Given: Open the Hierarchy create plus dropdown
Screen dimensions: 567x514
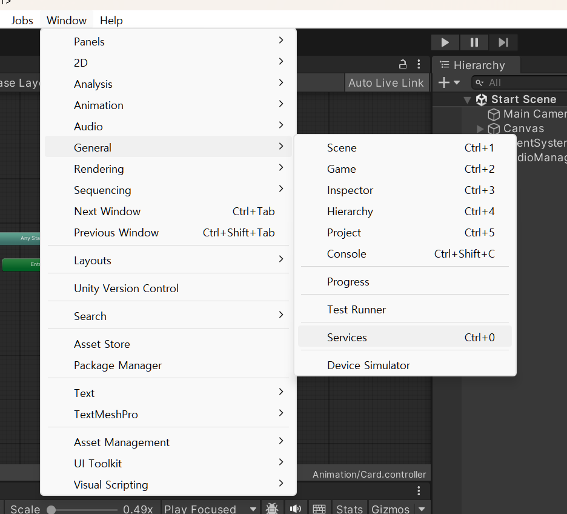Looking at the screenshot, I should [449, 83].
